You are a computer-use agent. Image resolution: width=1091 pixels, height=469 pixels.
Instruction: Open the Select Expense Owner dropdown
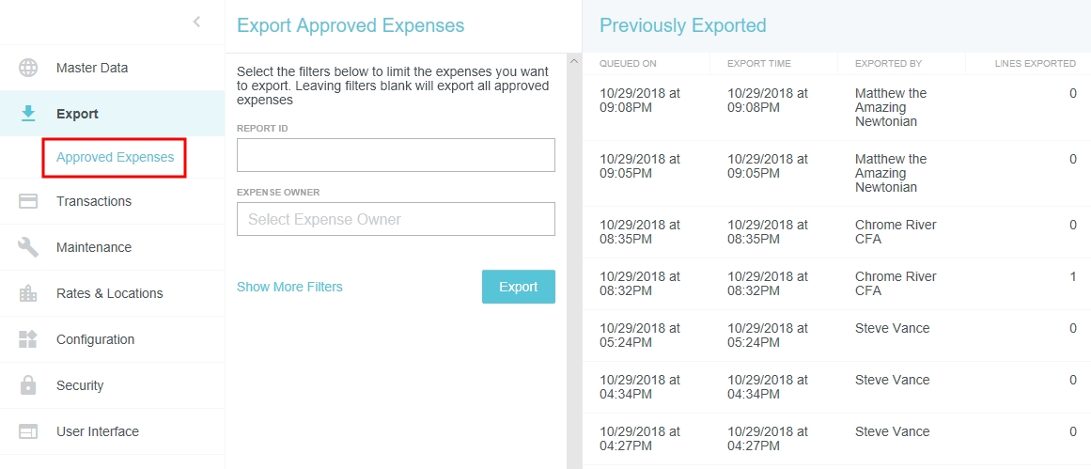[x=396, y=219]
